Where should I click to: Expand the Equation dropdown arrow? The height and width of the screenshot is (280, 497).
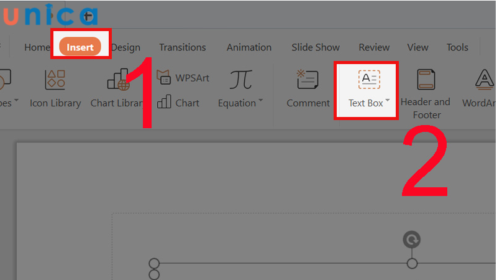pos(261,101)
